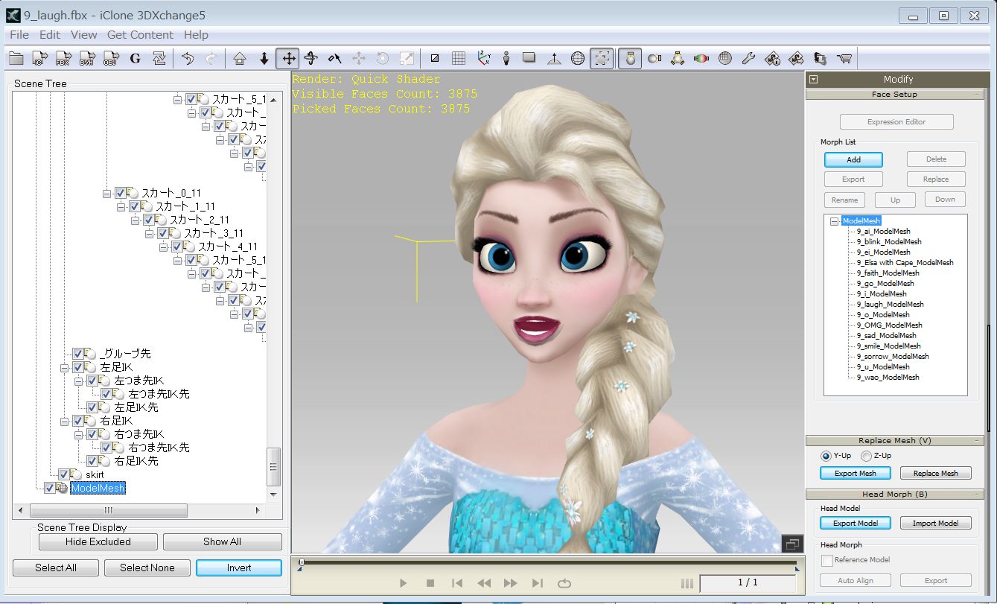
Task: Toggle checkbox for _グループ先 node
Action: pyautogui.click(x=78, y=354)
